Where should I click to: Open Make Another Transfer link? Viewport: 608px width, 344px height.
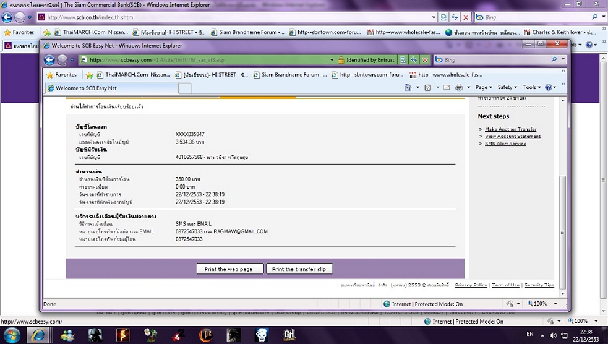511,129
